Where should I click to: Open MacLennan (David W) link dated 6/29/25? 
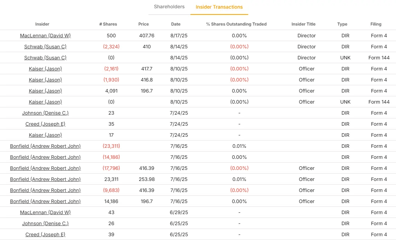coord(45,212)
